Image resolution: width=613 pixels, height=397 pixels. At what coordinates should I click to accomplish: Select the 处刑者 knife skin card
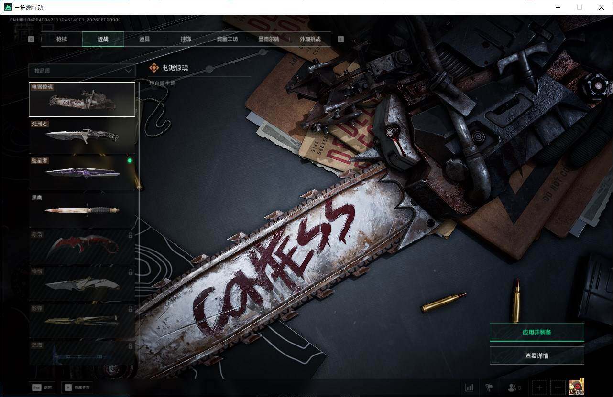tap(82, 136)
